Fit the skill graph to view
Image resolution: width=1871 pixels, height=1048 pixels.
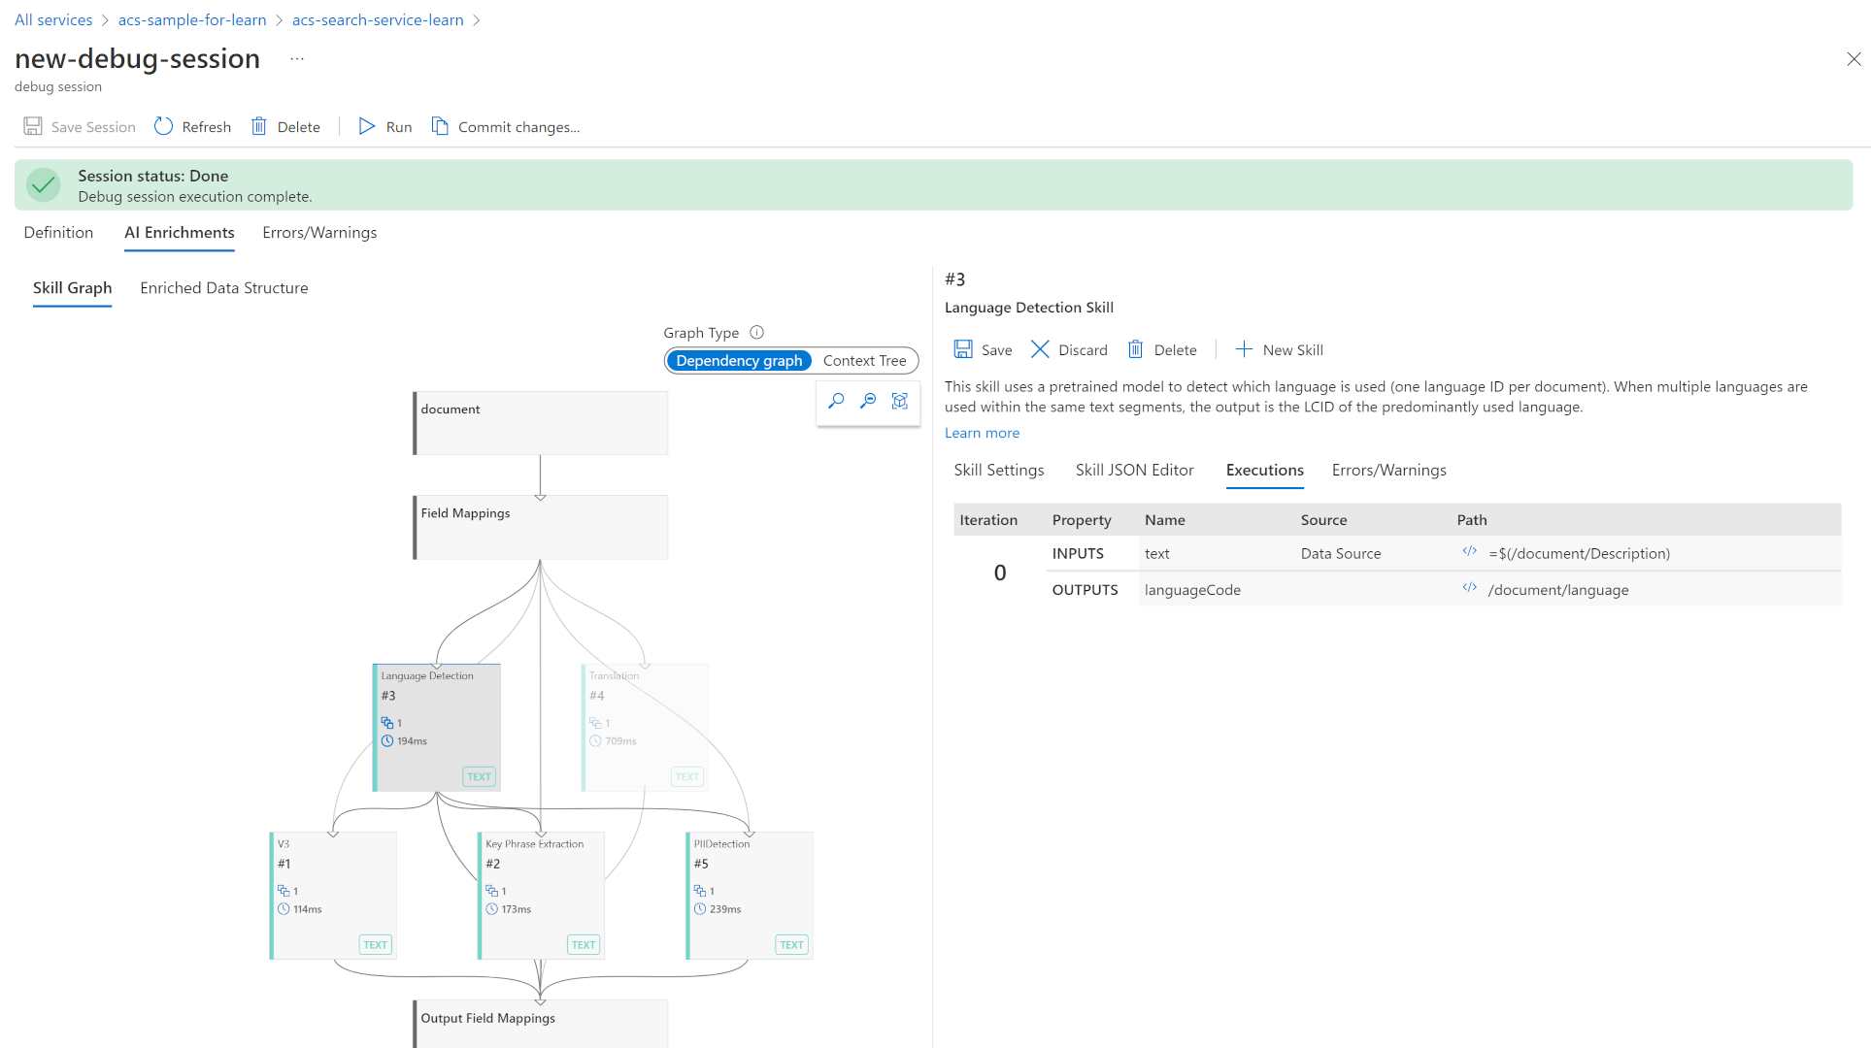click(x=900, y=401)
